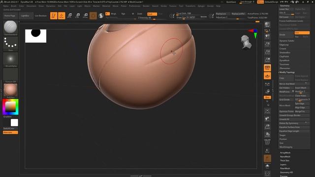Click the camera view head gizmo

246,42
